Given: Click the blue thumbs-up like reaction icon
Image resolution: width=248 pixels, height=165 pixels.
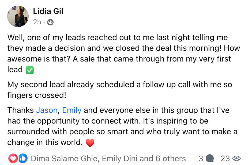Looking at the screenshot, I should 22,159.
